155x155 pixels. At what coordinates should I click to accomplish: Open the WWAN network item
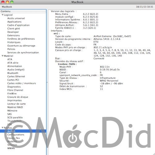(11, 148)
